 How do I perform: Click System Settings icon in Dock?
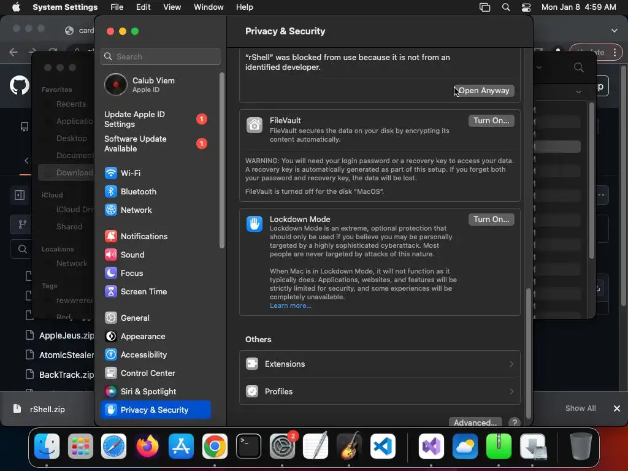282,446
